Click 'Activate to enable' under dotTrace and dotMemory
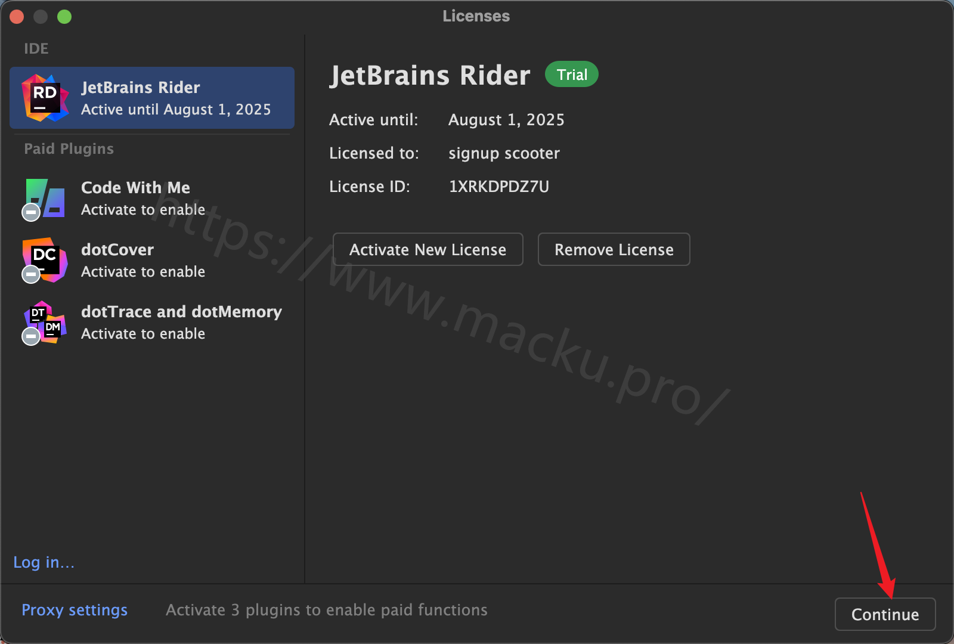 143,334
